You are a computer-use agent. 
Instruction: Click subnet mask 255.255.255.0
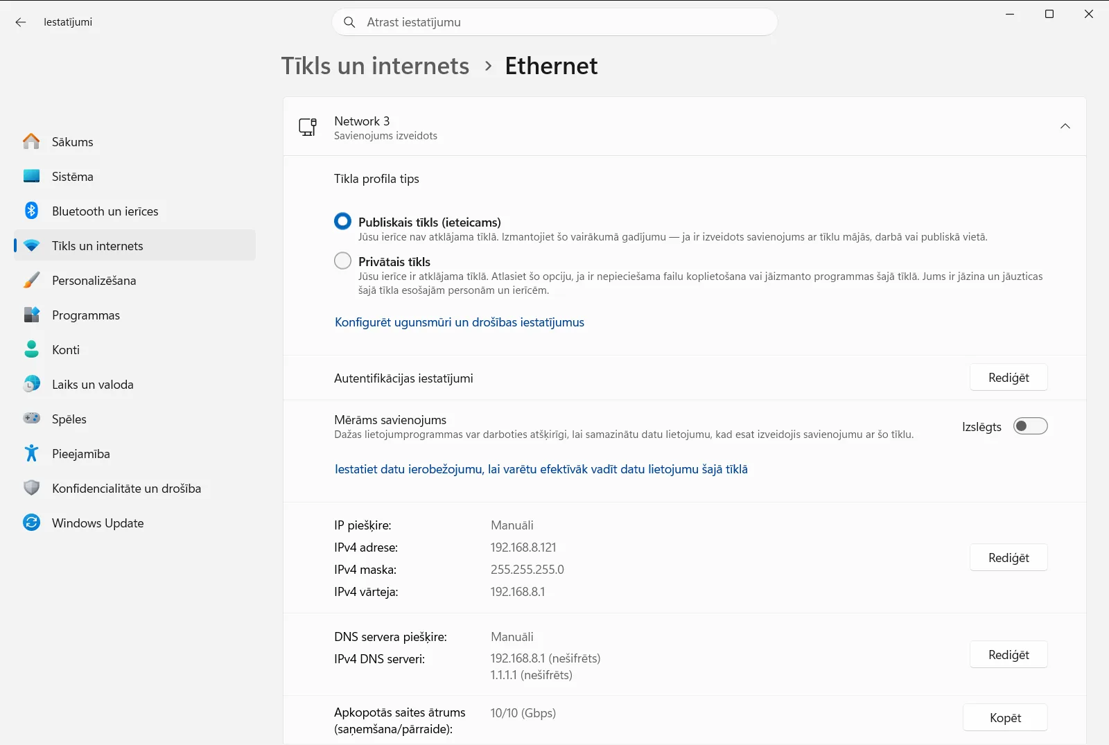coord(527,570)
